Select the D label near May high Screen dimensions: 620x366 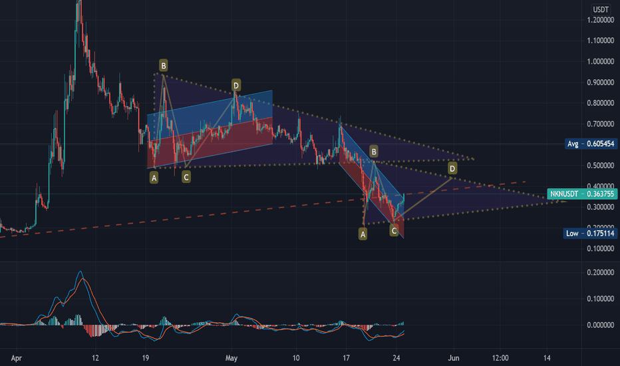click(x=236, y=85)
